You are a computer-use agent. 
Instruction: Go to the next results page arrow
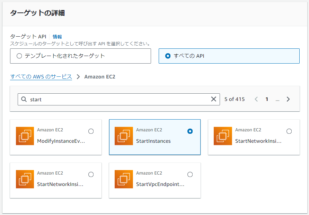[288, 99]
